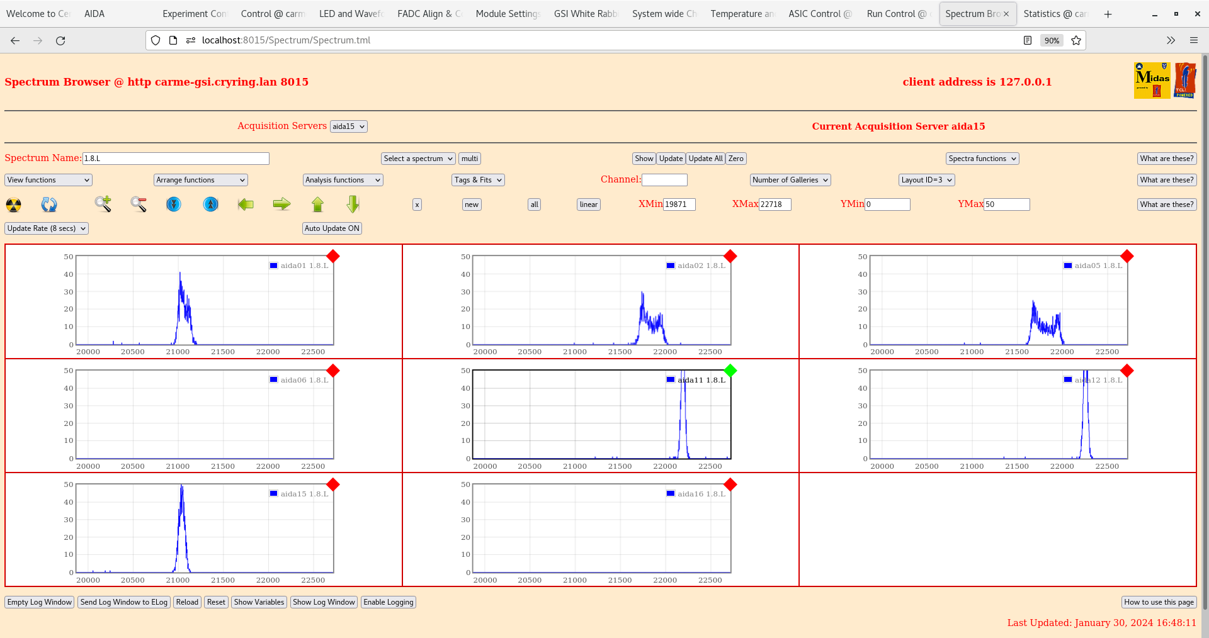Zoom out with the magnifier minus icon
Image resolution: width=1209 pixels, height=638 pixels.
coord(139,204)
